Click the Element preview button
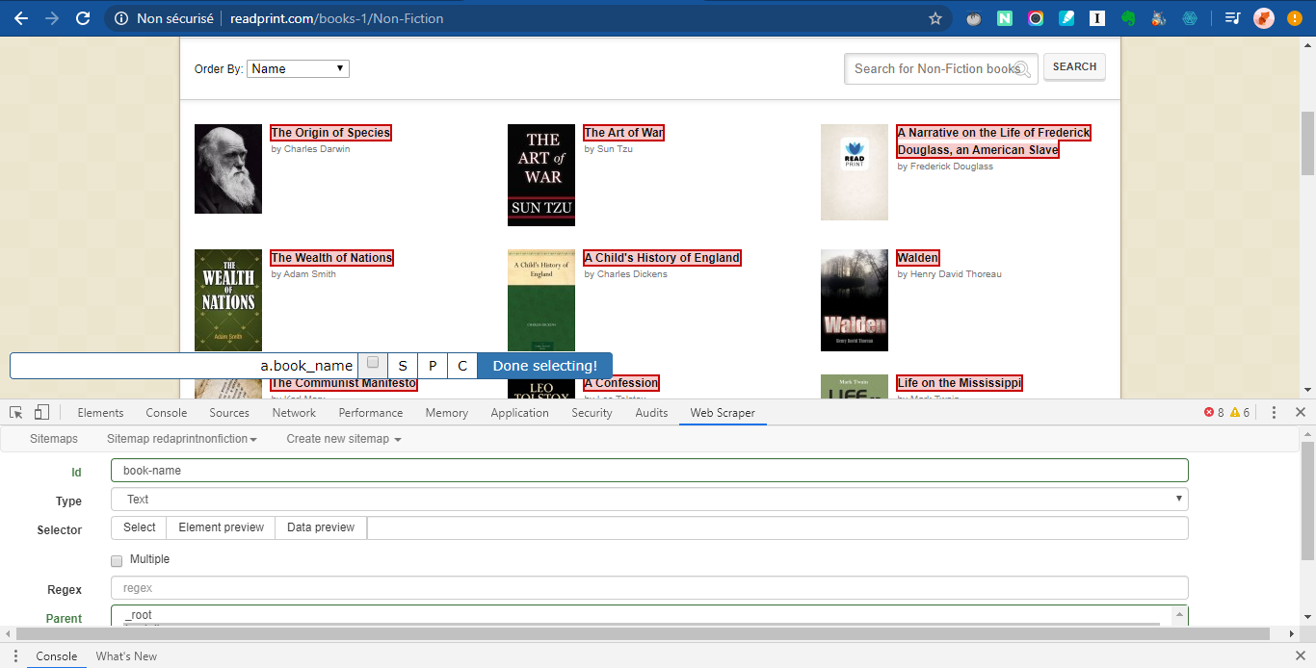Image resolution: width=1316 pixels, height=668 pixels. tap(221, 527)
